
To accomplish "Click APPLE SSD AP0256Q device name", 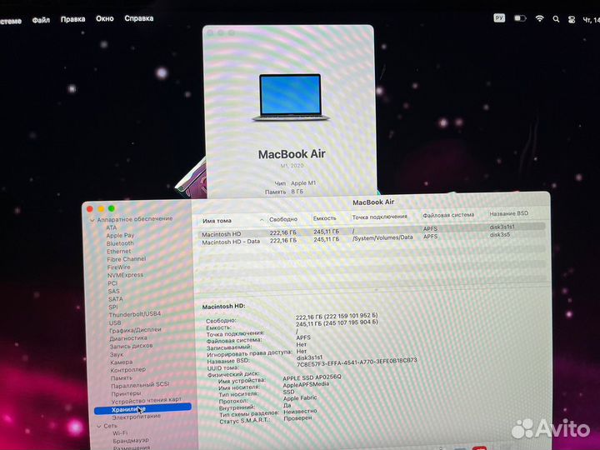I will coord(312,377).
